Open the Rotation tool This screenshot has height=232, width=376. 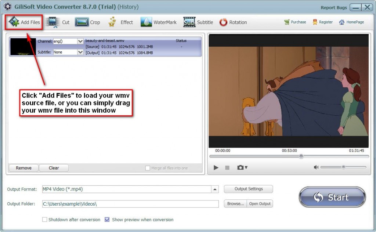coord(233,22)
